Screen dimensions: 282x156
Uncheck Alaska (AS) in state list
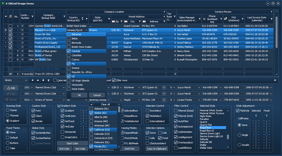tap(91, 113)
